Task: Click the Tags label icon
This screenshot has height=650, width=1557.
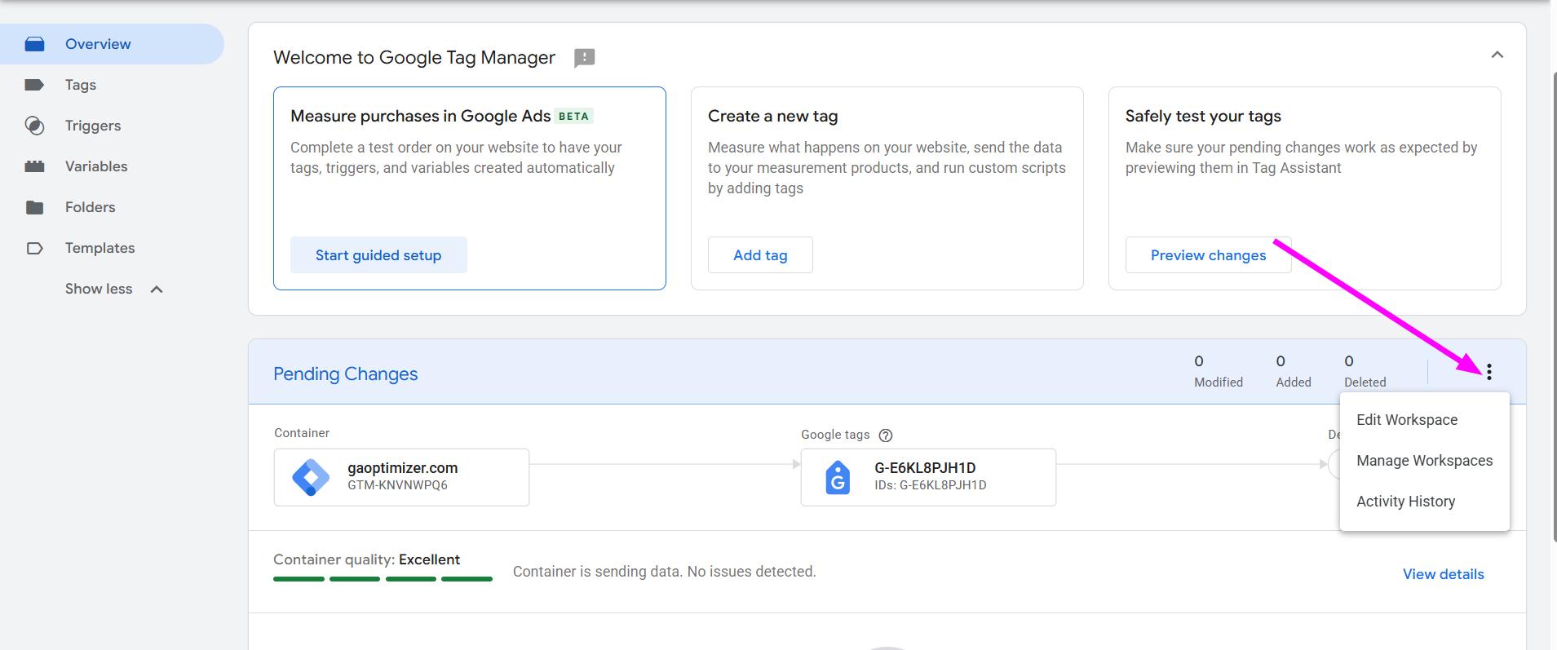Action: [x=34, y=85]
